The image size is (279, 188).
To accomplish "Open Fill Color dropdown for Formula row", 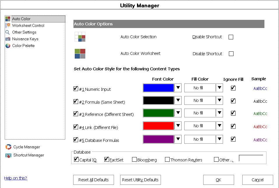I will click(x=220, y=100).
